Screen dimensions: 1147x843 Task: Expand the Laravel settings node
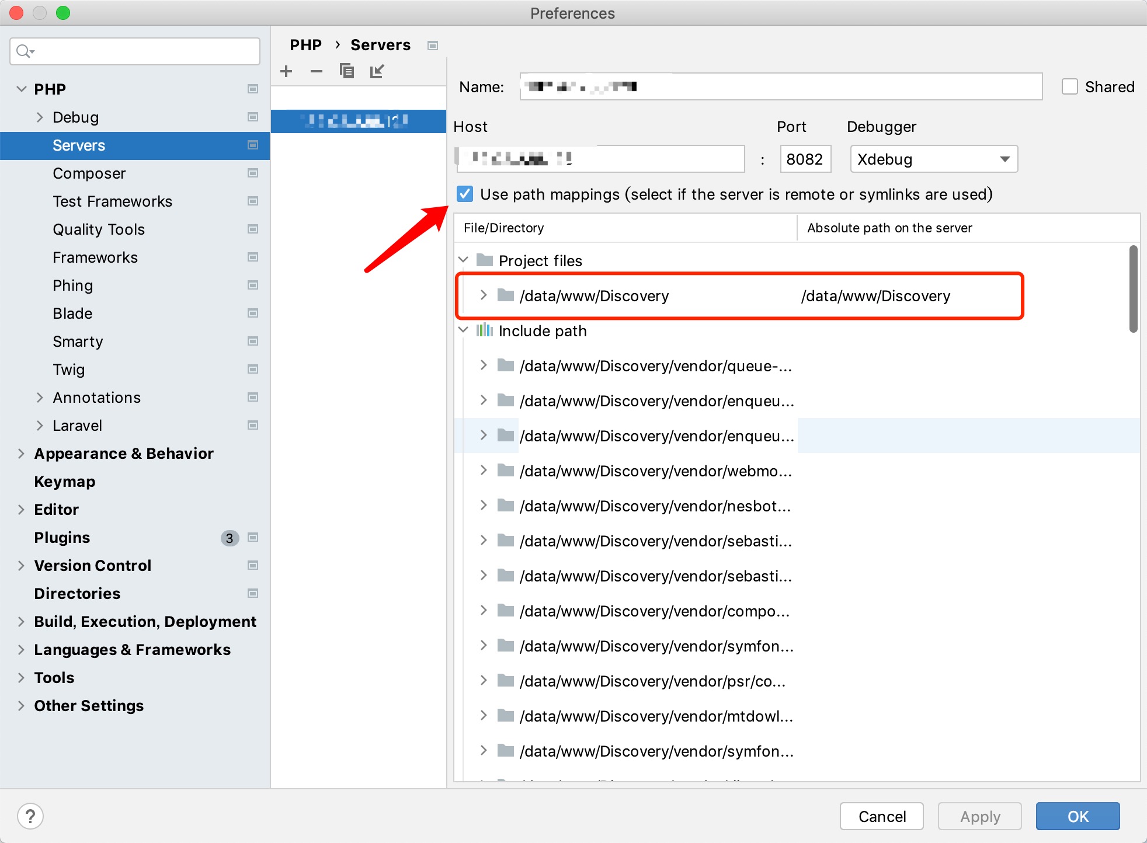pyautogui.click(x=40, y=426)
